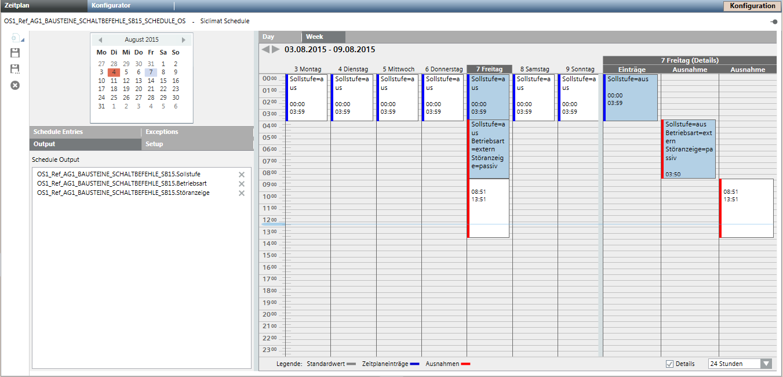Click the Save As floppy icon
The width and height of the screenshot is (783, 377).
tap(15, 69)
